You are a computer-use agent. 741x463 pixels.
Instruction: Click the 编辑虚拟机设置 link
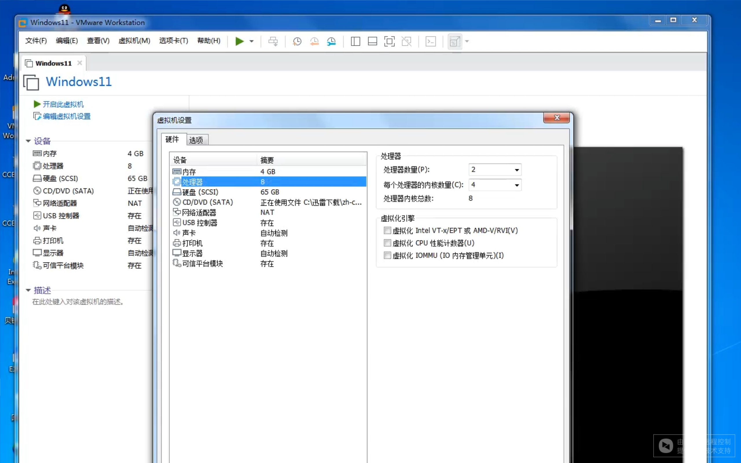pos(67,116)
